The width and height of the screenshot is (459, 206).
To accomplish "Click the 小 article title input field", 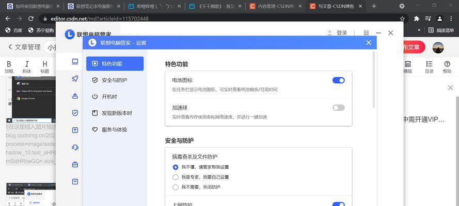I will [50, 47].
